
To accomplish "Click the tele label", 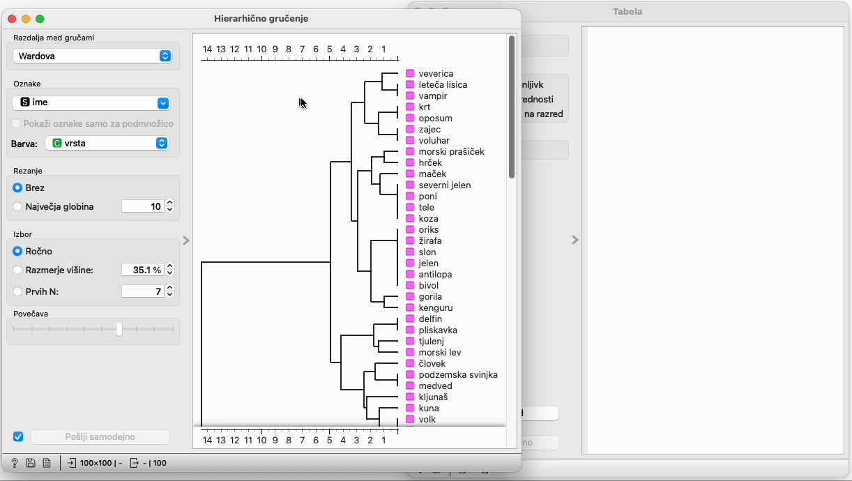I will (x=427, y=207).
